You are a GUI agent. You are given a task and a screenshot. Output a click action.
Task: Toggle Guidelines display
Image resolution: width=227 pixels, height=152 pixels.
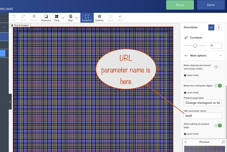coord(87,18)
